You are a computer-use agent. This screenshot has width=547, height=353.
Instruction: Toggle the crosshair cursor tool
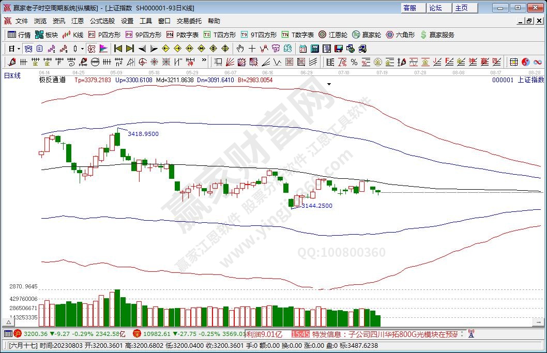[252, 49]
